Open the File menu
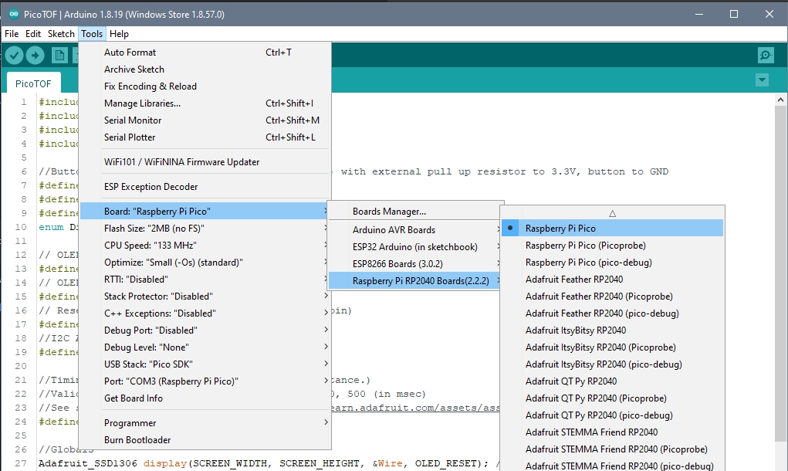The height and width of the screenshot is (471, 788). (12, 34)
